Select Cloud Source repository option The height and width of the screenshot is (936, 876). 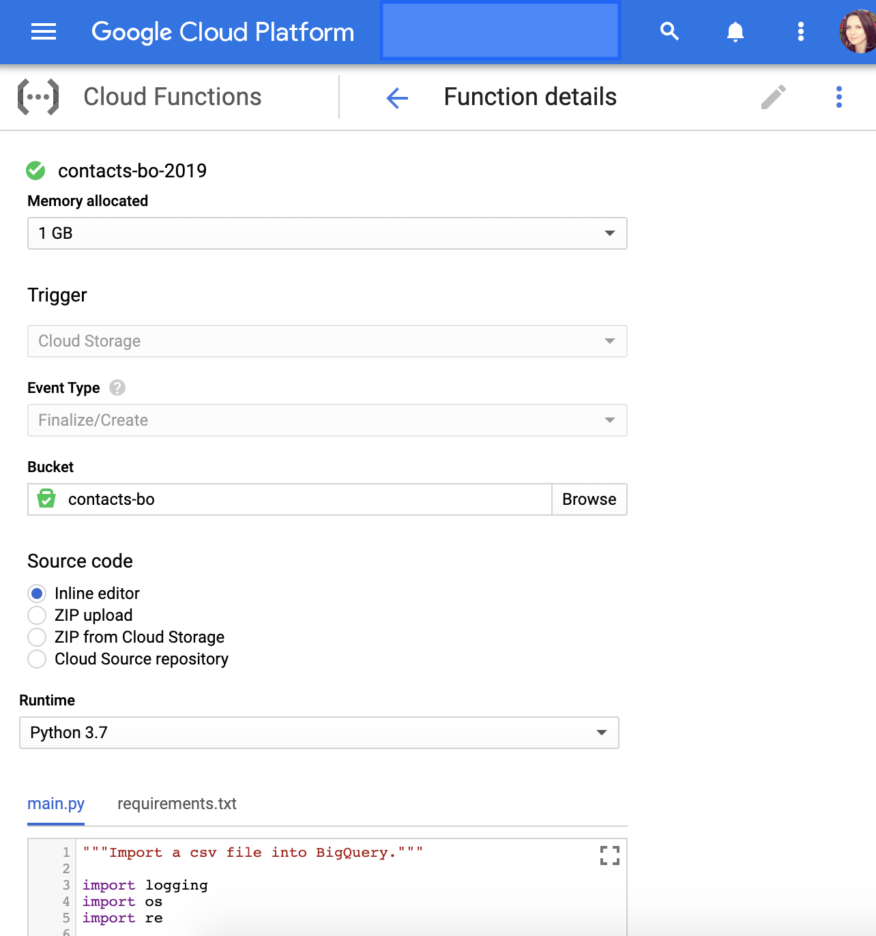[x=37, y=659]
